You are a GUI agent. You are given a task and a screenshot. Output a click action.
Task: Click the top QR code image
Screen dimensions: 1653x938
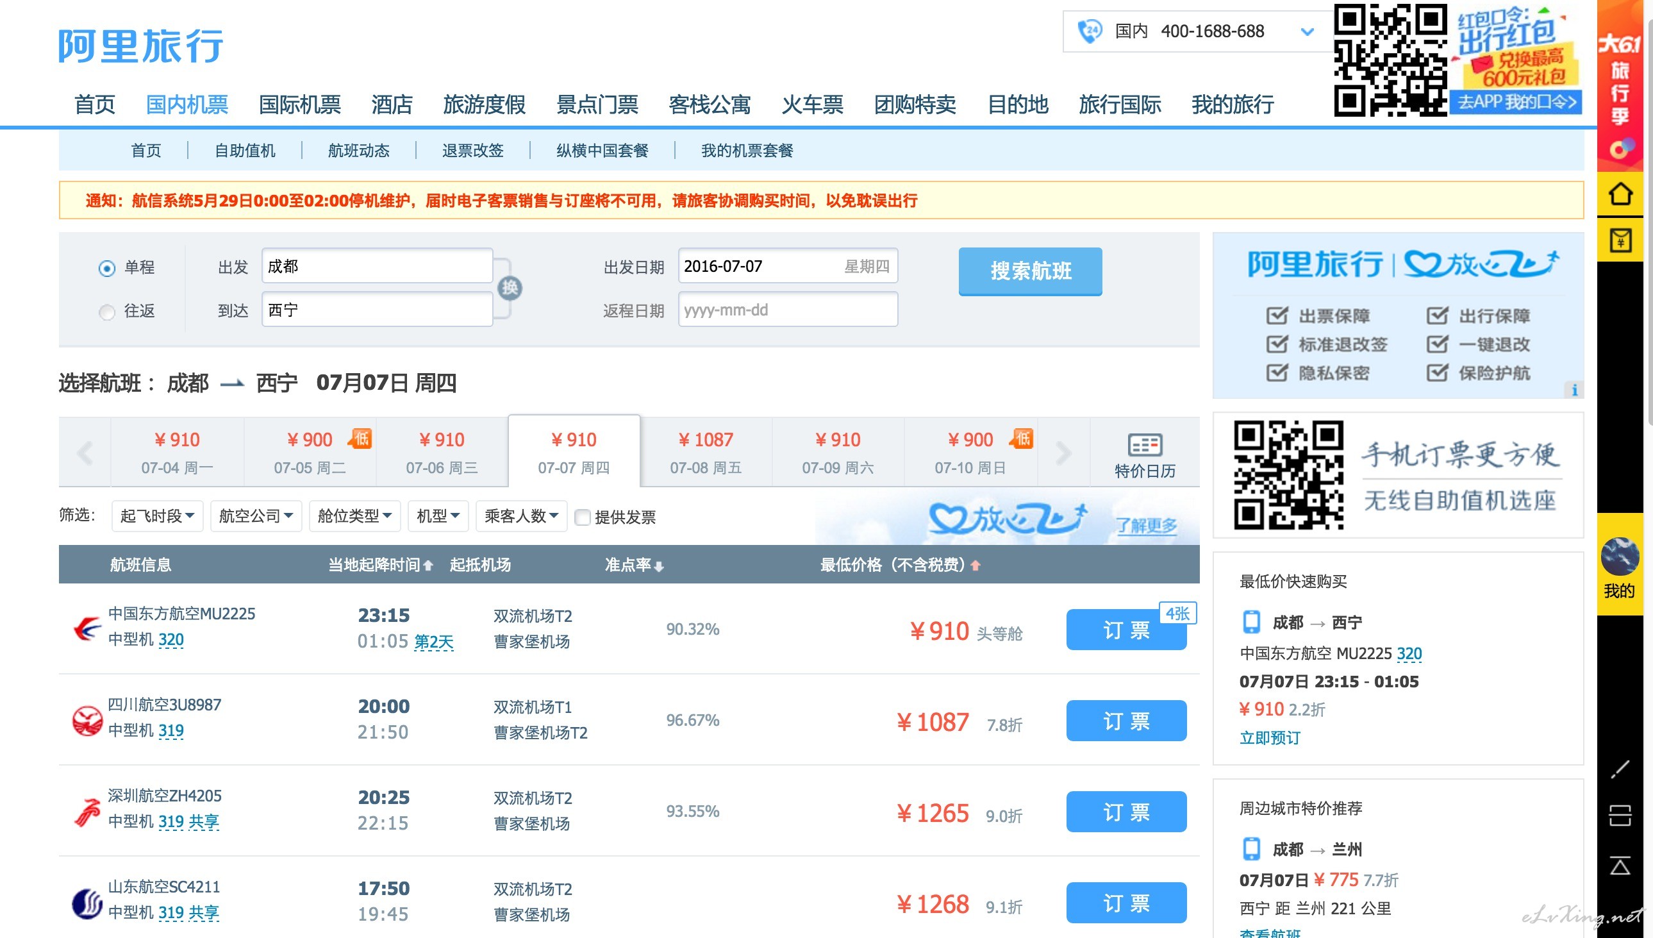point(1390,60)
